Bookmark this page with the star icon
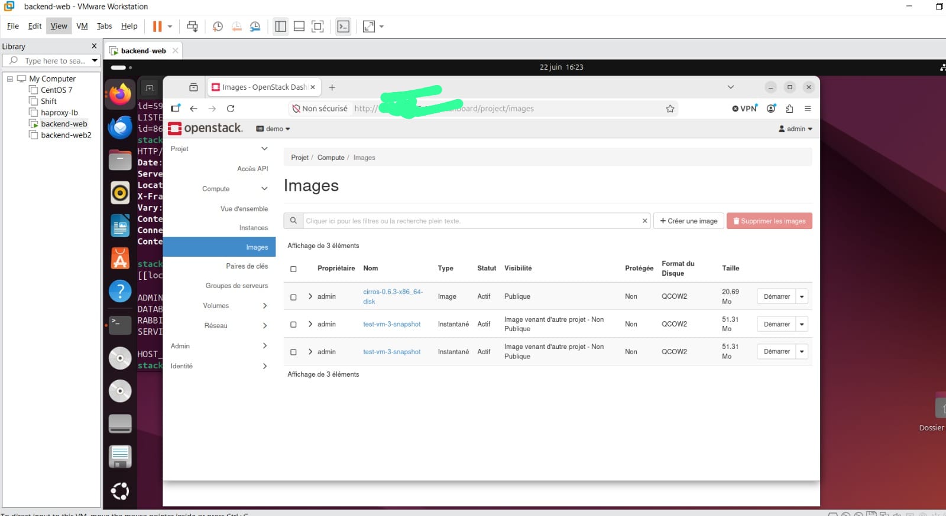 pyautogui.click(x=670, y=109)
